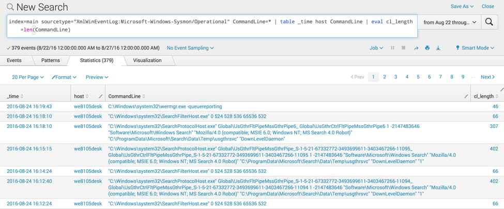
Task: Open Format options dropdown
Action: (x=64, y=77)
